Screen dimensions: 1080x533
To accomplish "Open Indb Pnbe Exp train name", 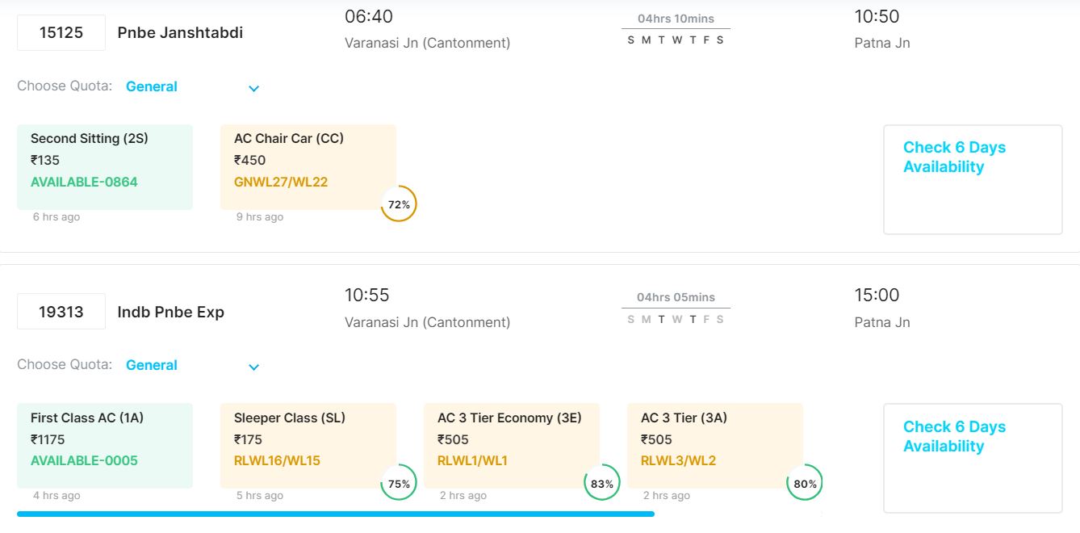I will pos(171,312).
